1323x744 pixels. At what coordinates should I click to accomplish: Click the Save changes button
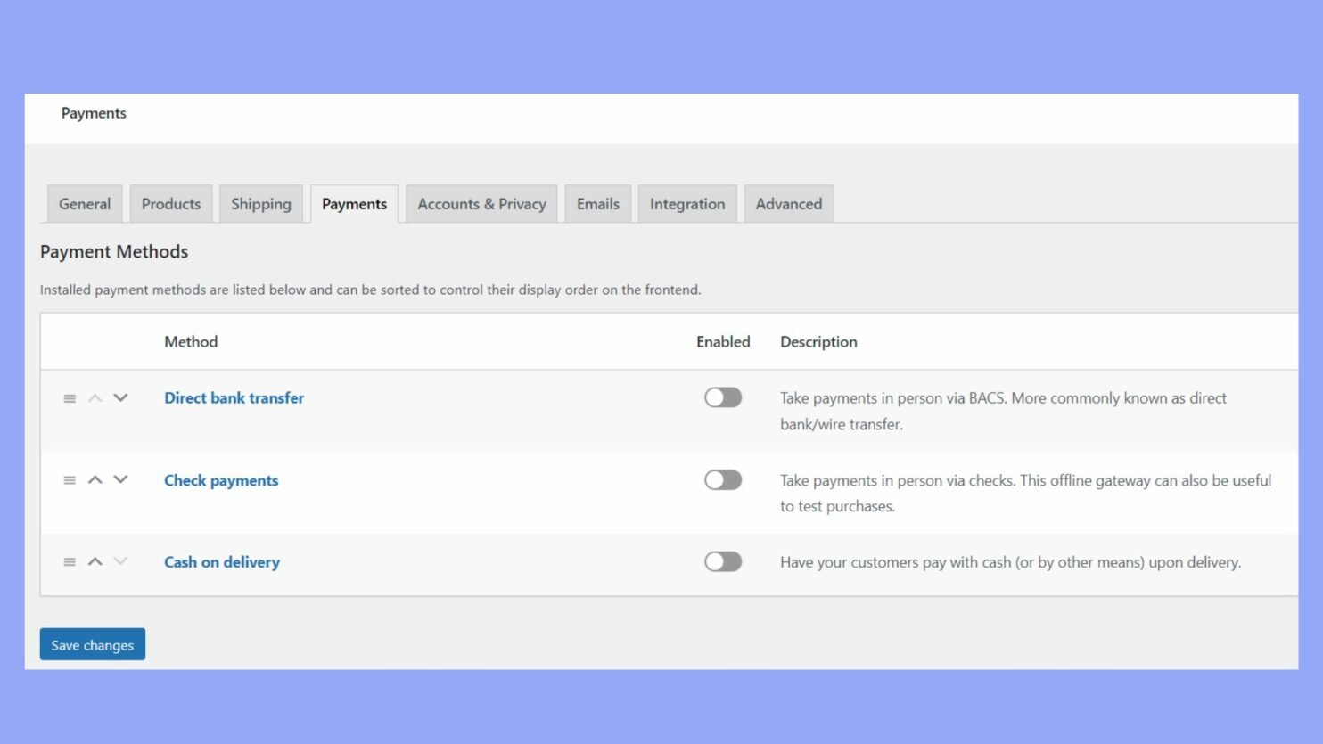click(92, 643)
